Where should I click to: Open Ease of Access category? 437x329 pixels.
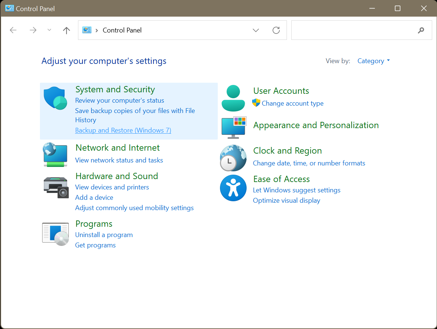click(x=281, y=179)
